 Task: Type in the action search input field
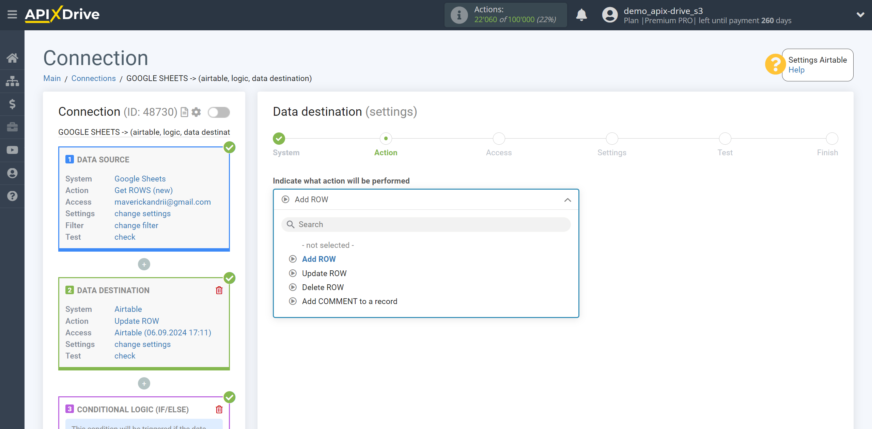pyautogui.click(x=425, y=224)
